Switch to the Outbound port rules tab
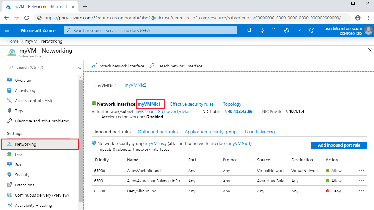374x210 pixels. 158,132
